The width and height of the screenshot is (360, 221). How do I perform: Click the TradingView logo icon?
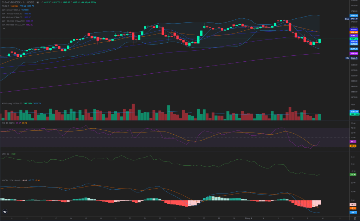pyautogui.click(x=5, y=211)
